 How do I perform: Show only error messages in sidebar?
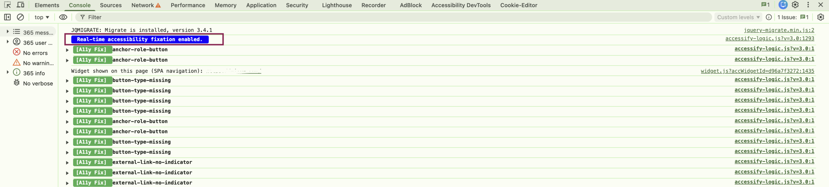click(36, 53)
